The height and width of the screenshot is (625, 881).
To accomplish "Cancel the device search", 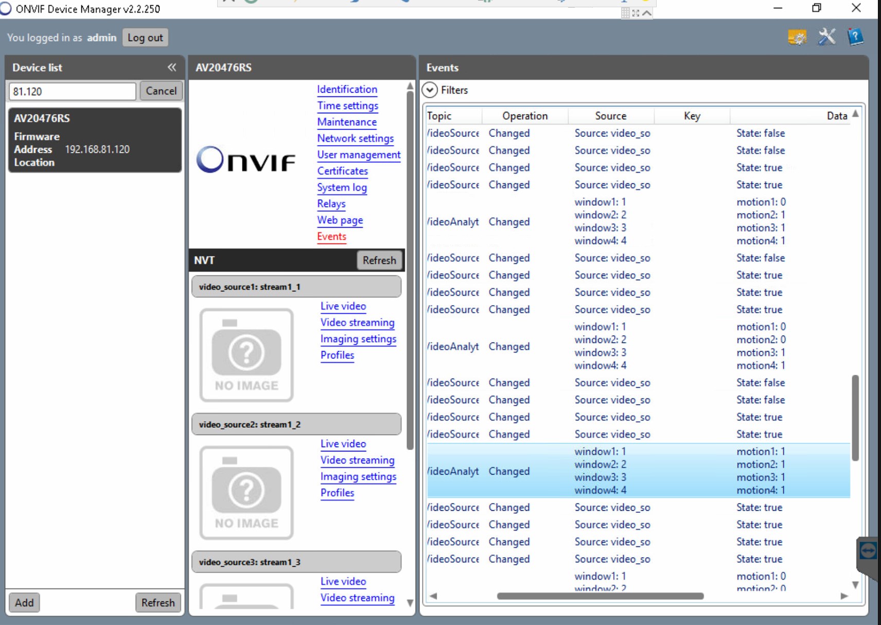I will pos(161,91).
